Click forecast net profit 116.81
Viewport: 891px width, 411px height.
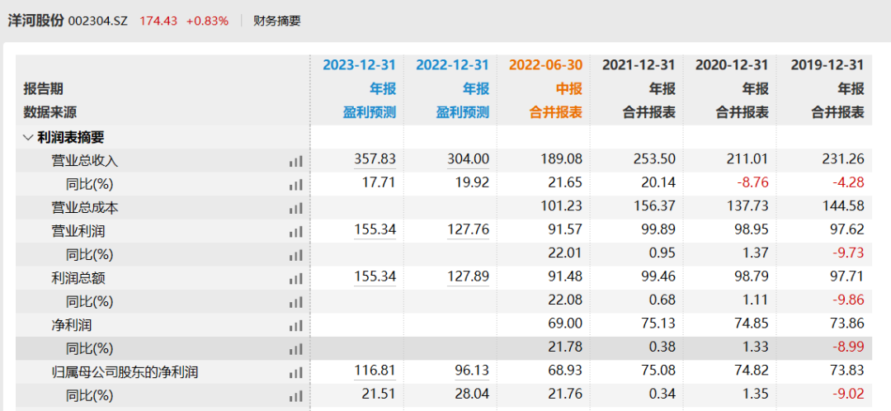(375, 370)
